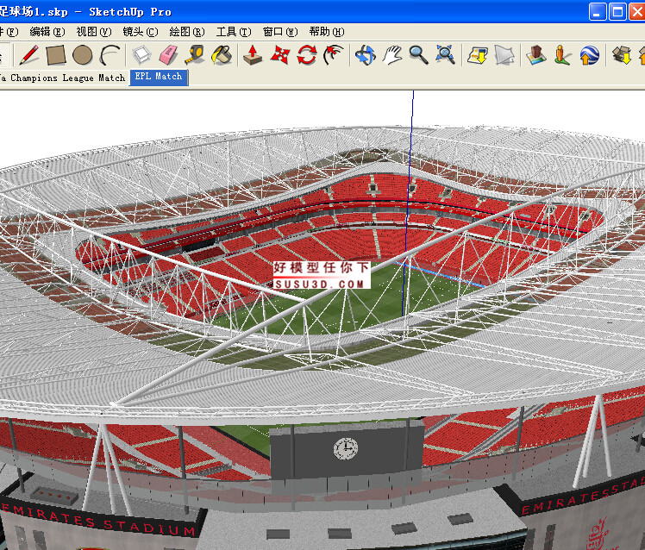Open the 镜头(C) menu
645x550 pixels.
(x=141, y=32)
